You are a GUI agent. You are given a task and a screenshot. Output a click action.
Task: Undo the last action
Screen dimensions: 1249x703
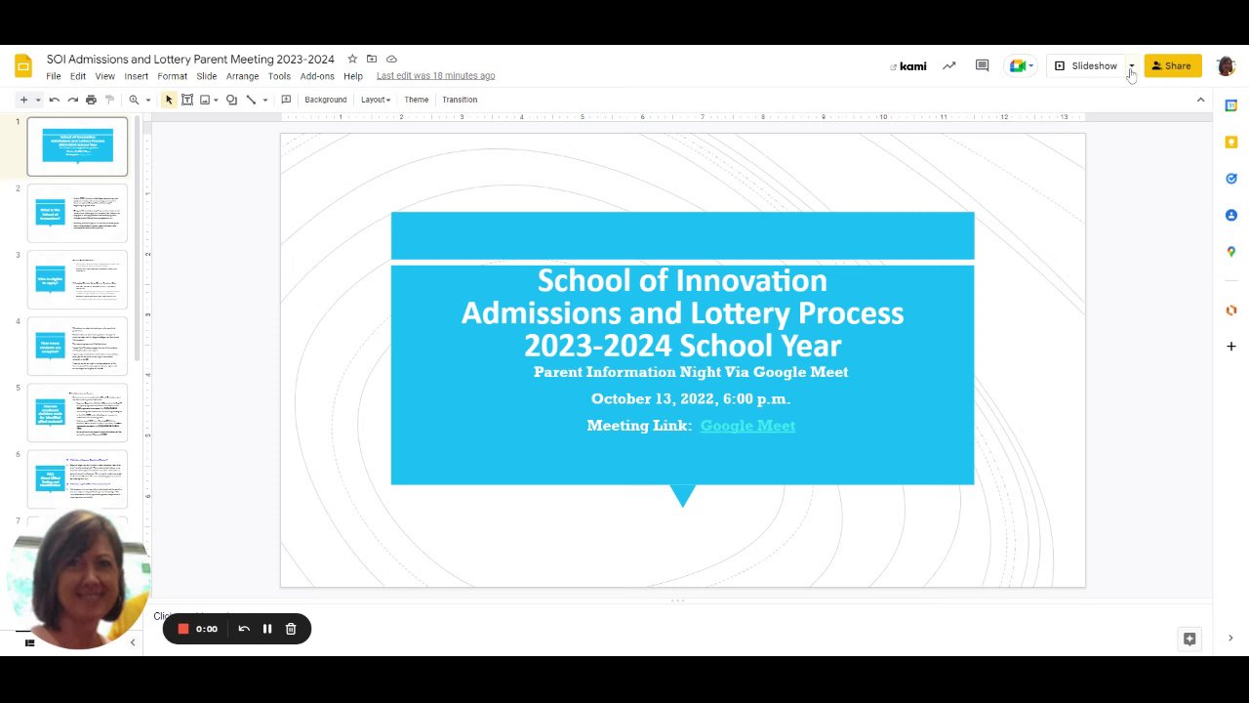[55, 100]
